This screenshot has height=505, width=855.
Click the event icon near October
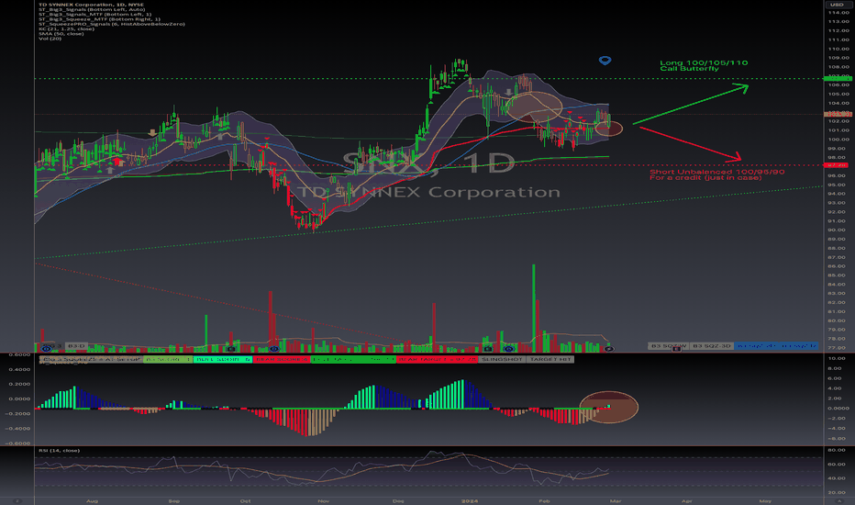point(274,348)
